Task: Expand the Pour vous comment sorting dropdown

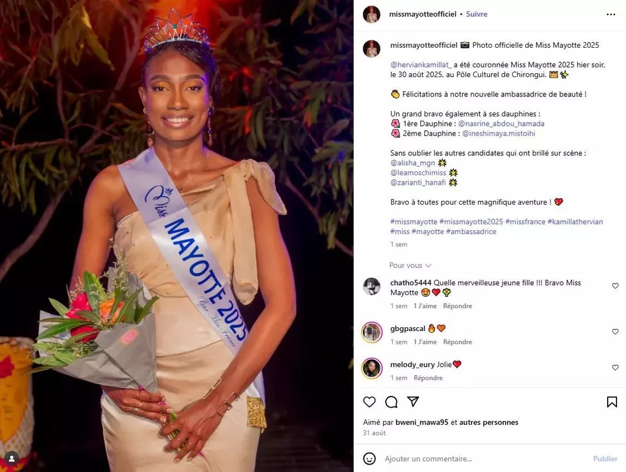Action: click(411, 265)
